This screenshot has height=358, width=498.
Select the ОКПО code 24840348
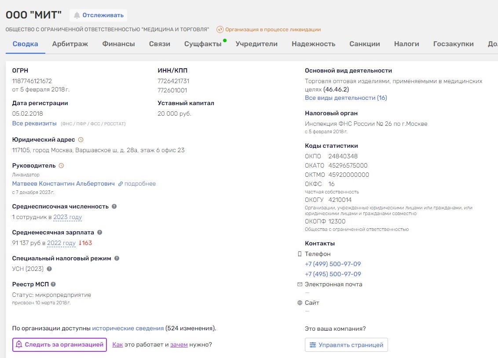coord(343,156)
